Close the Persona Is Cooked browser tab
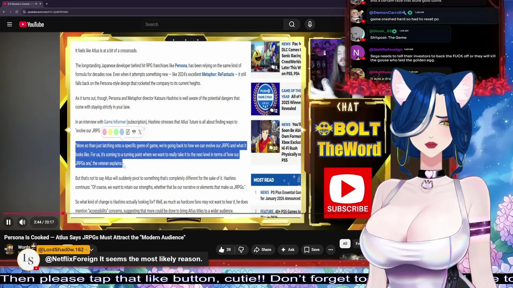The width and height of the screenshot is (513, 288). [40, 4]
